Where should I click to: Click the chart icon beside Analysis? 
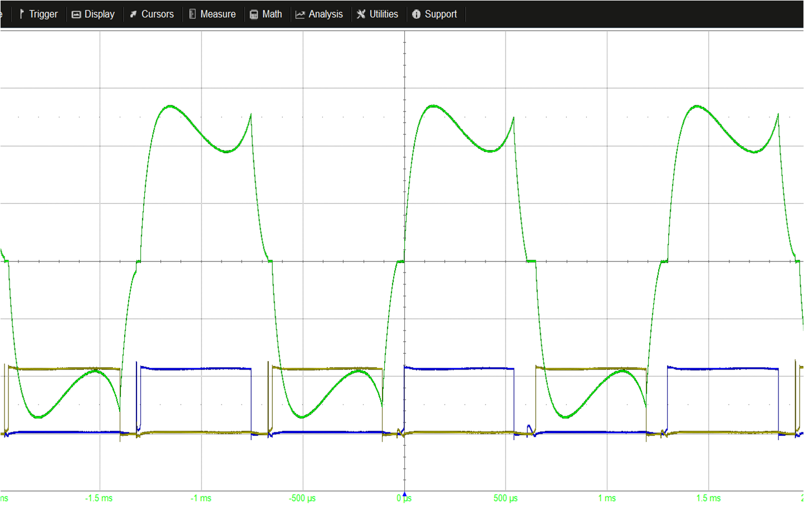(x=300, y=14)
